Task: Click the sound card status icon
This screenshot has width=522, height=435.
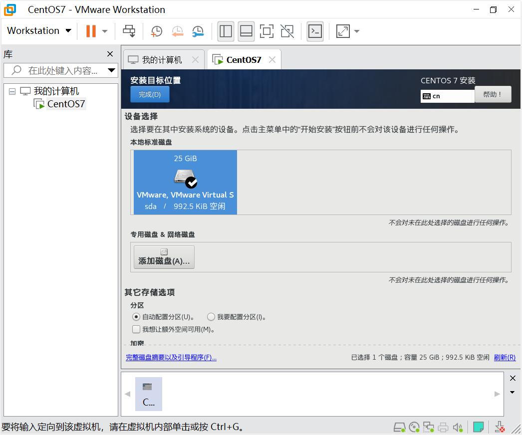Action: click(x=458, y=427)
